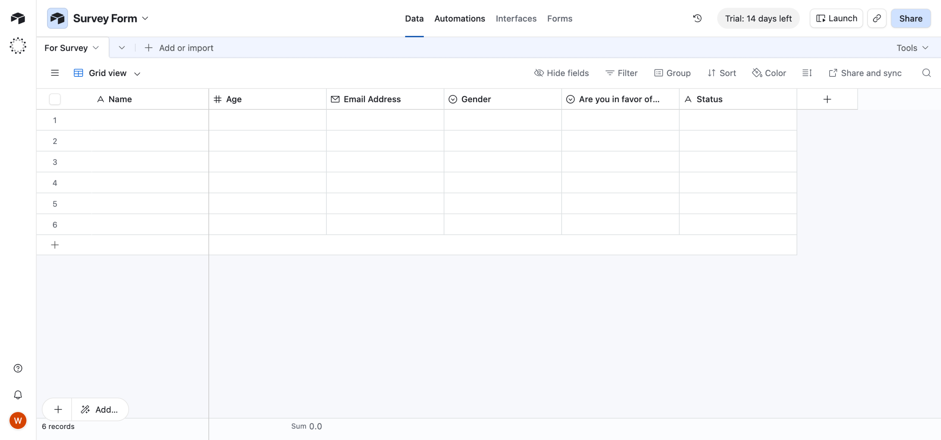Tick the select-all records checkbox
Screen dimensions: 941x440
(55, 99)
